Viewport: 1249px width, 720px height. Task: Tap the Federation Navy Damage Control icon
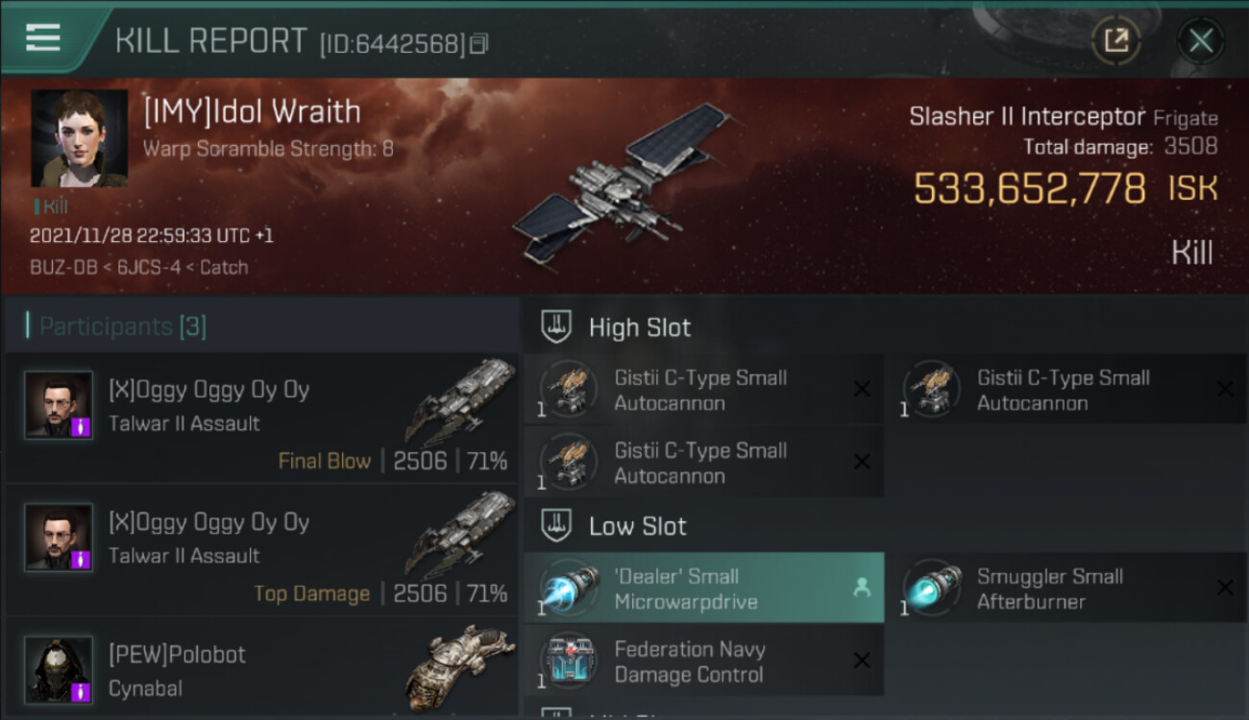pyautogui.click(x=569, y=660)
